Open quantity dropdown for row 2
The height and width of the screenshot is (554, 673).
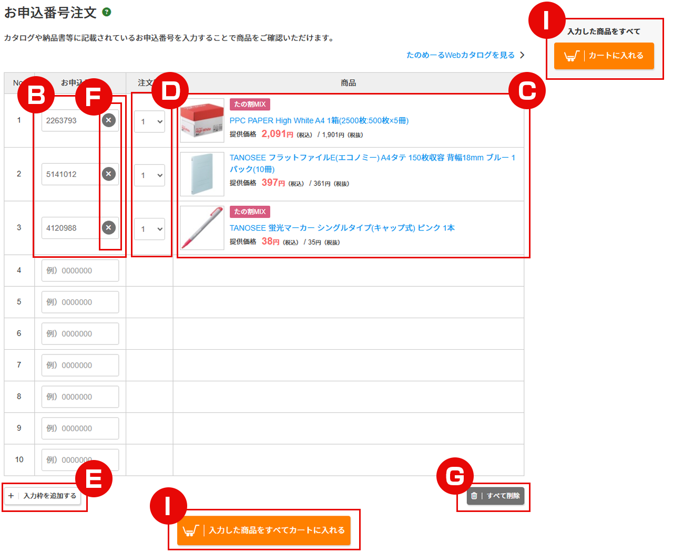pyautogui.click(x=149, y=175)
